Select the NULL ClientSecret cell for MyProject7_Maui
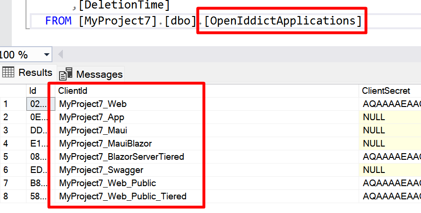The height and width of the screenshot is (213, 421). pos(374,130)
